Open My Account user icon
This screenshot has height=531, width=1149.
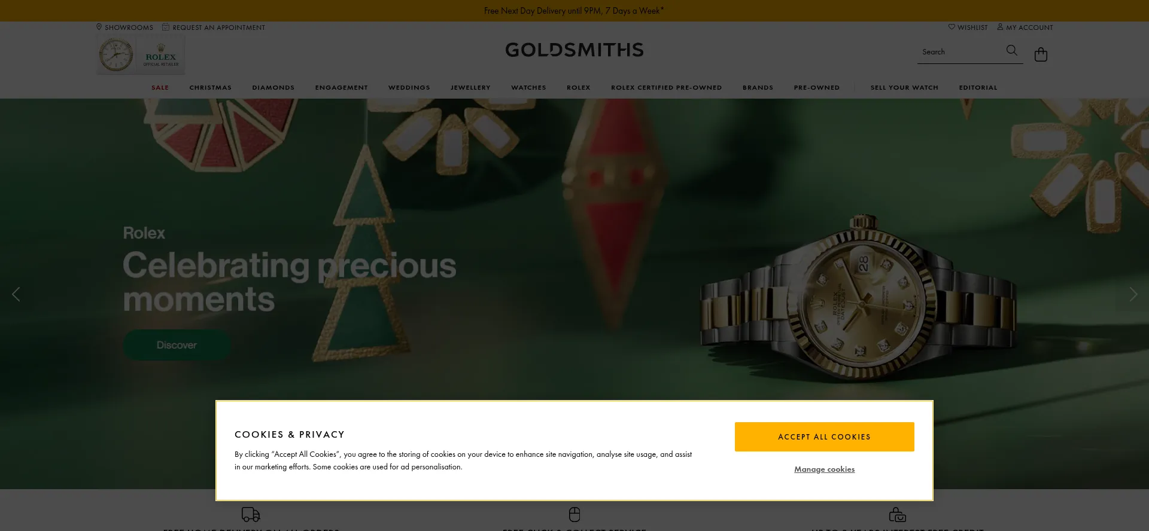[1000, 27]
